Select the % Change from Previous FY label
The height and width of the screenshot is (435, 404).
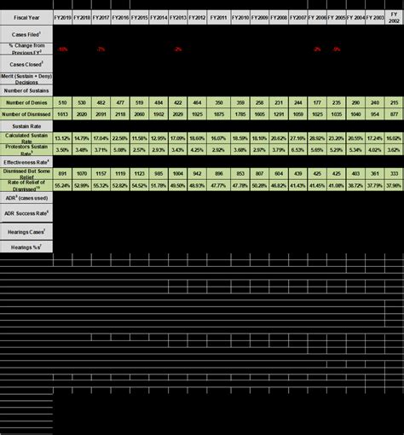coord(26,49)
